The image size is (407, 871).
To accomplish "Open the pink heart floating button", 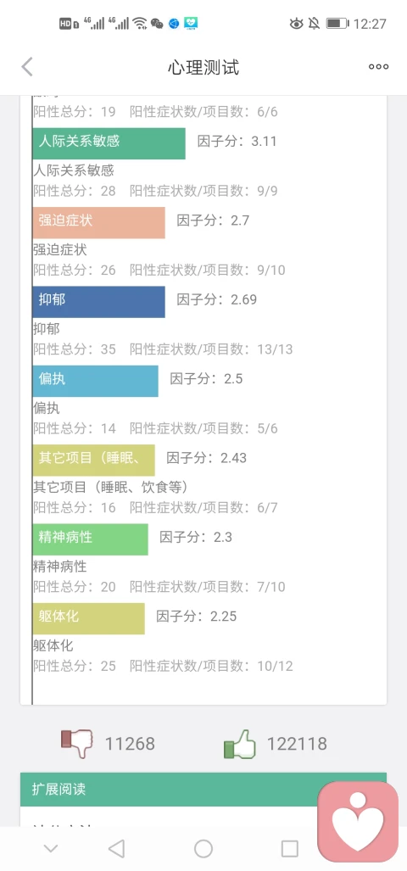I will 358,822.
